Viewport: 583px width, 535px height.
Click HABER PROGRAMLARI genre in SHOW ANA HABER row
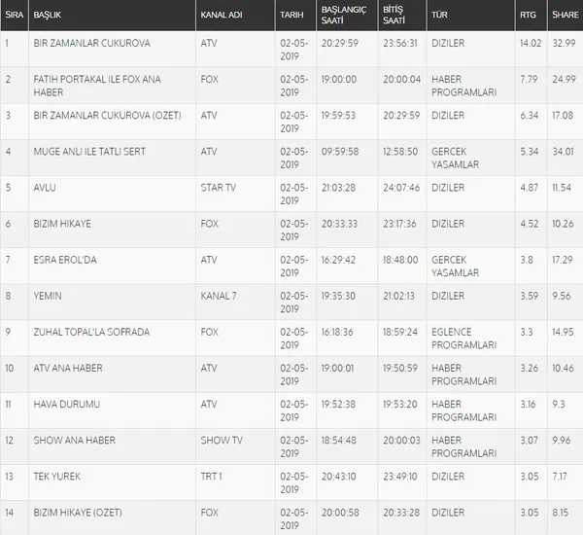[464, 446]
